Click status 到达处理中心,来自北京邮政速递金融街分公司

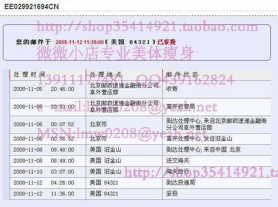(216, 124)
